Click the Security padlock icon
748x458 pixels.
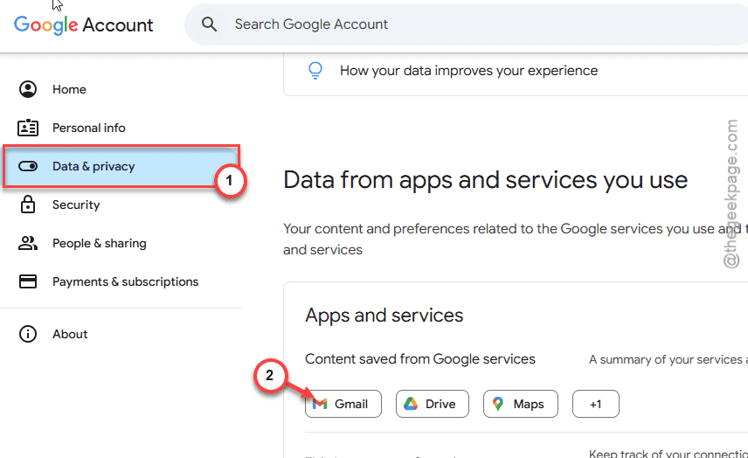point(28,205)
